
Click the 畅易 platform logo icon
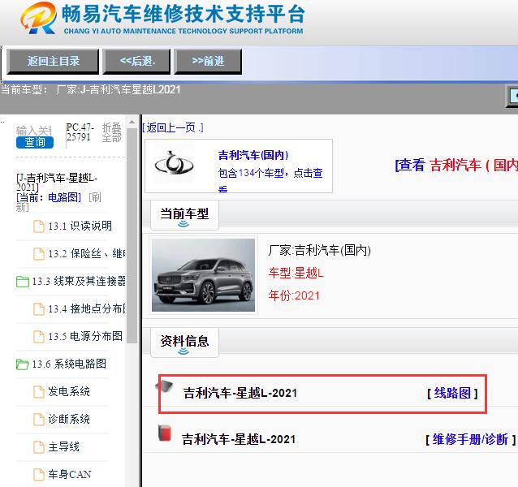coord(38,18)
